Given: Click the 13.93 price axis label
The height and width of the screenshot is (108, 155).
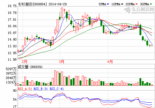Looking at the screenshot, I should click(x=12, y=46).
